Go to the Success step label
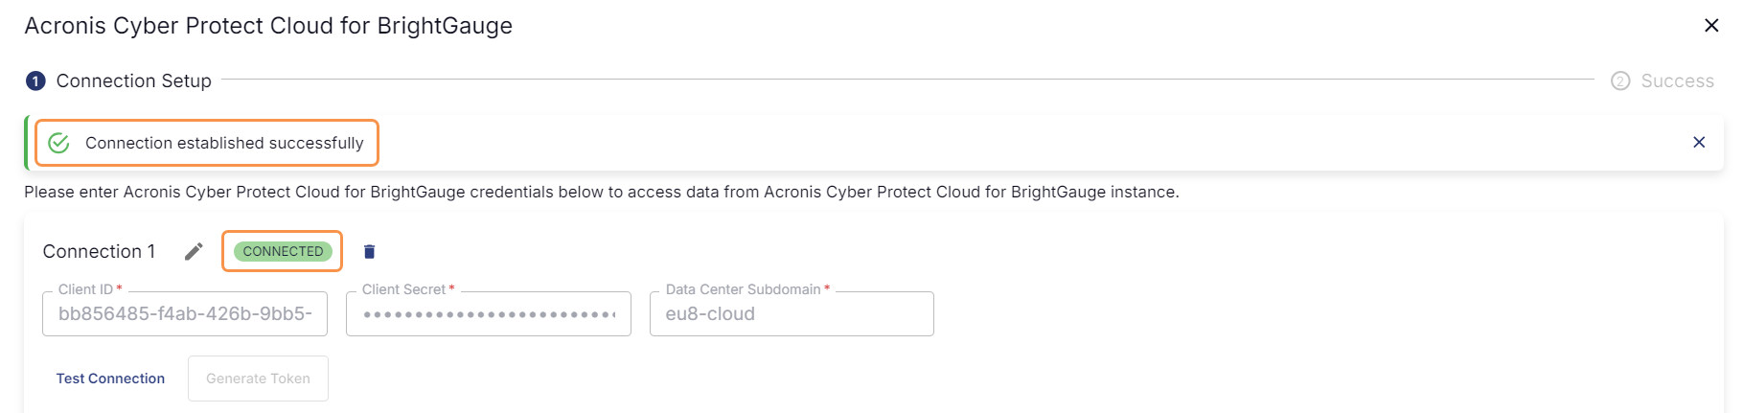 [1677, 81]
